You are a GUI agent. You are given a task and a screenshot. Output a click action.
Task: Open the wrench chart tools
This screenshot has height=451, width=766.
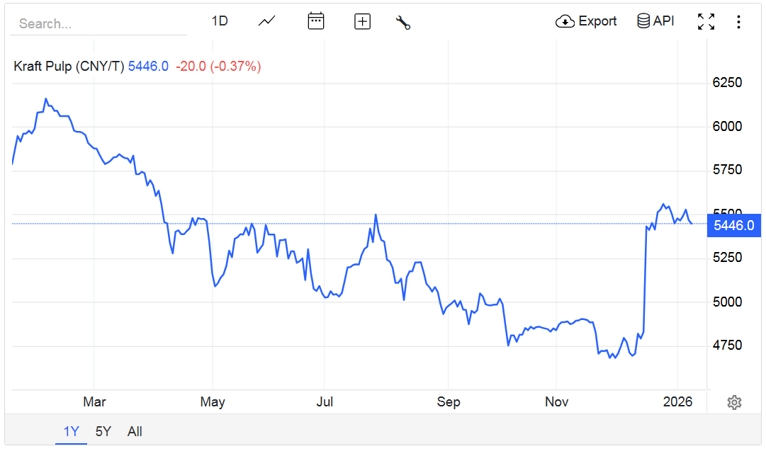403,22
